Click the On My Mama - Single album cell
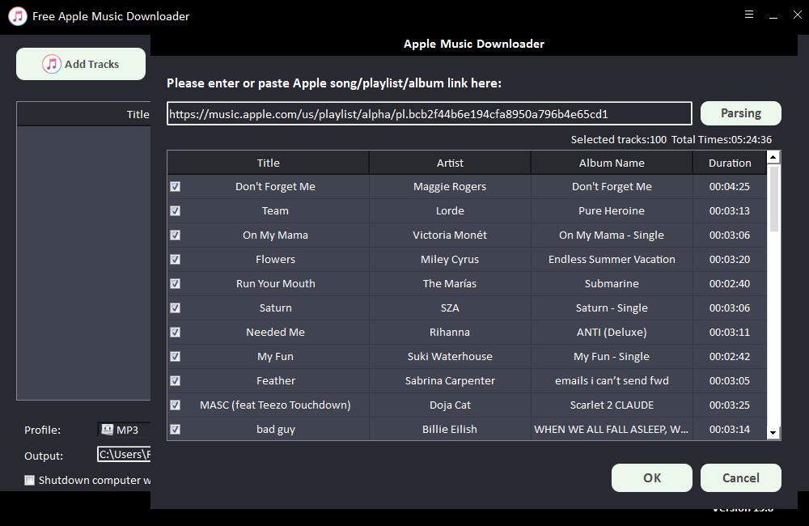This screenshot has height=526, width=809. 612,235
